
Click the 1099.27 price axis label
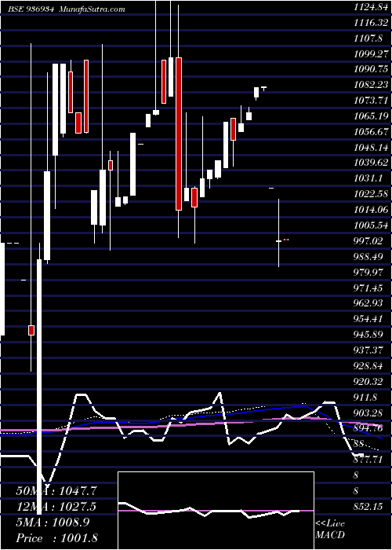371,53
